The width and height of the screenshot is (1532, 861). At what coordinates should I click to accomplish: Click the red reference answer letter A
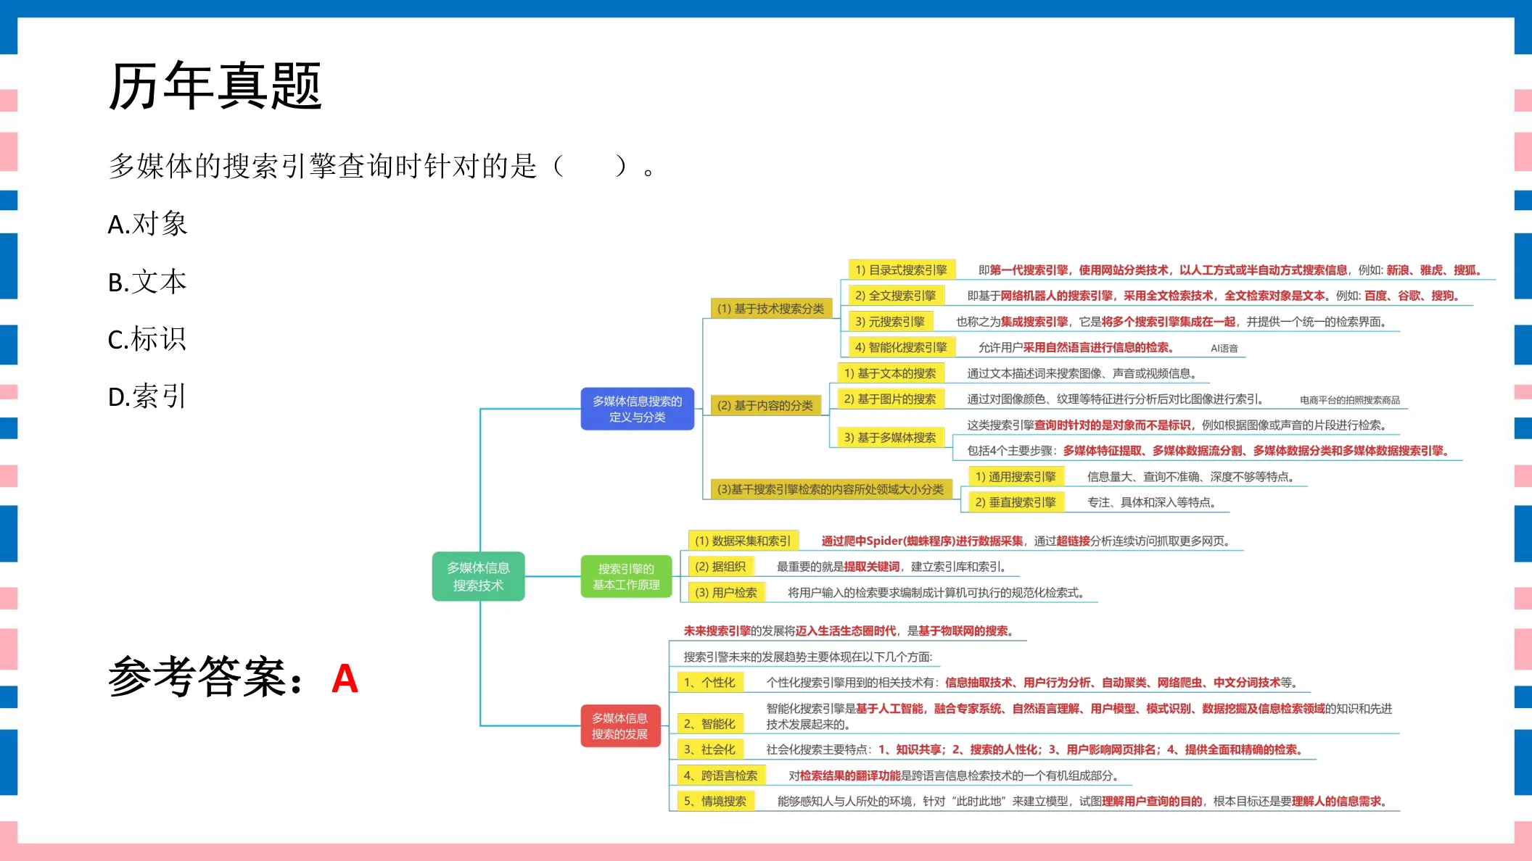click(345, 679)
